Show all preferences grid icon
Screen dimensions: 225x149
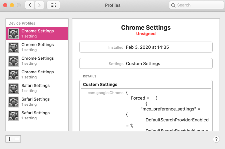tap(53, 5)
